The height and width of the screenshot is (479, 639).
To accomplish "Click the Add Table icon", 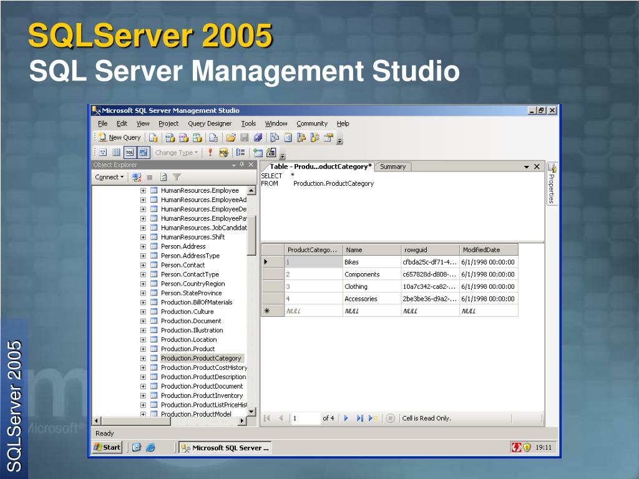I will tap(258, 153).
